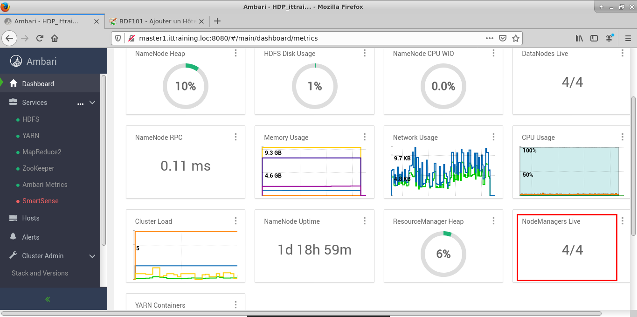
Task: Open the SmartSense service link
Action: coord(40,201)
